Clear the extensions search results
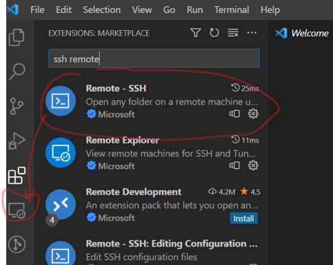 click(232, 33)
